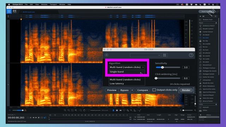This screenshot has width=226, height=127.
Task: Click the Render button
Action: click(186, 90)
